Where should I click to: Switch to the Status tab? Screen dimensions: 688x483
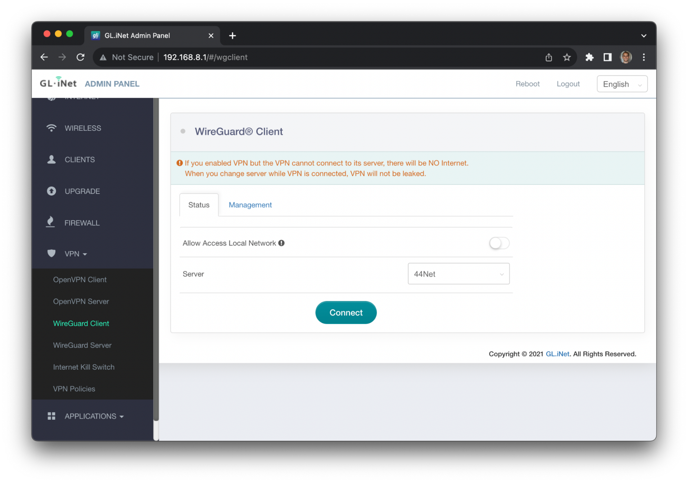coord(199,204)
